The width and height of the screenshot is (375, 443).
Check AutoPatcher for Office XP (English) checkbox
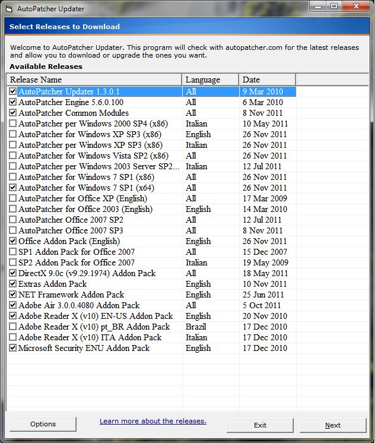12,198
